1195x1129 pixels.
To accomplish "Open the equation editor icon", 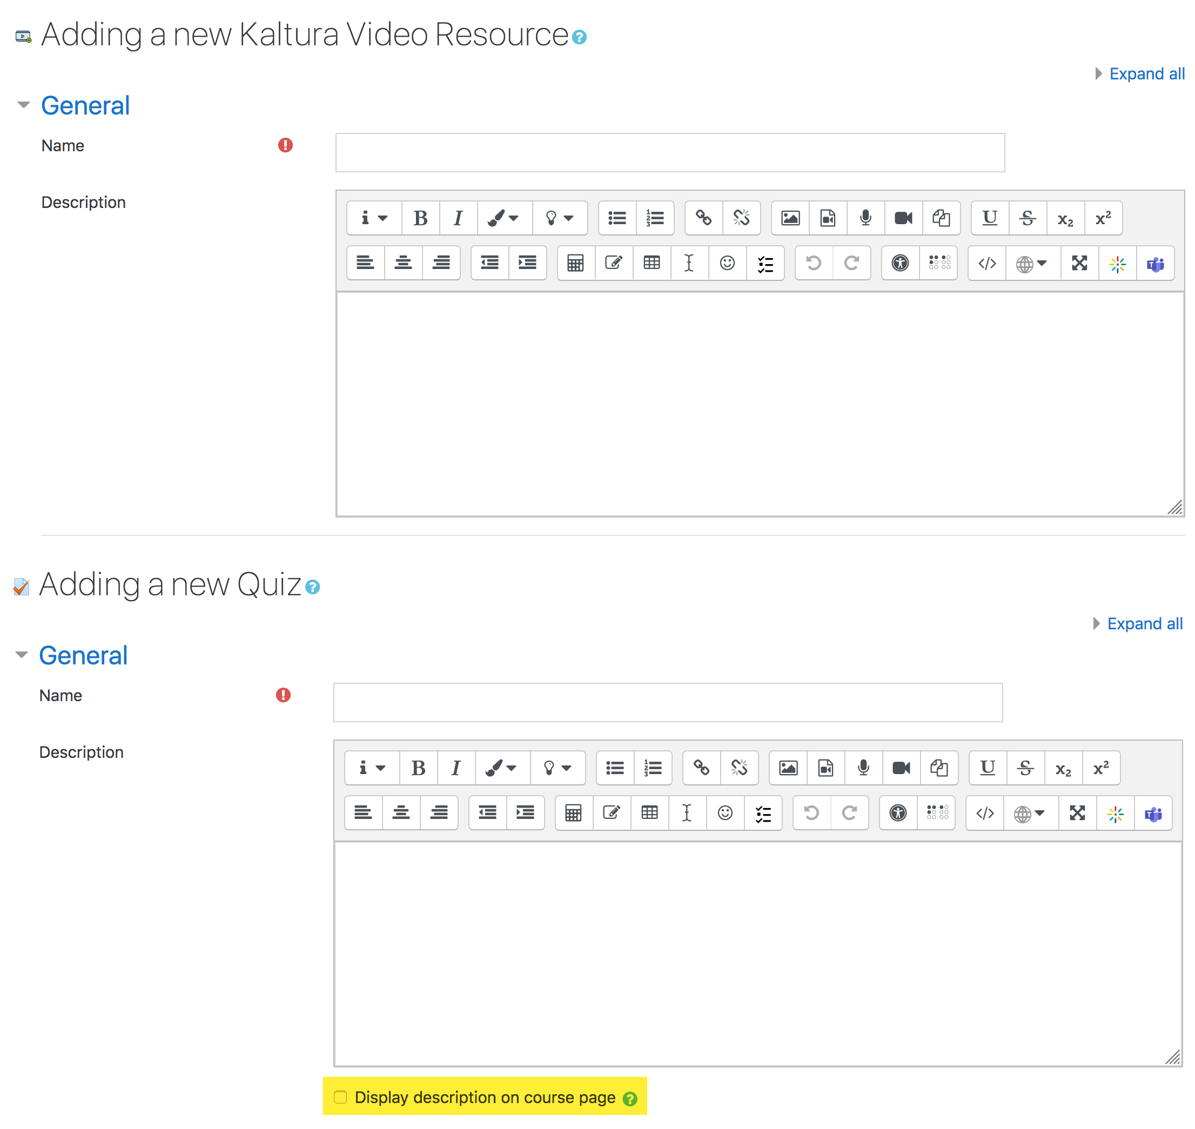I will tap(575, 263).
